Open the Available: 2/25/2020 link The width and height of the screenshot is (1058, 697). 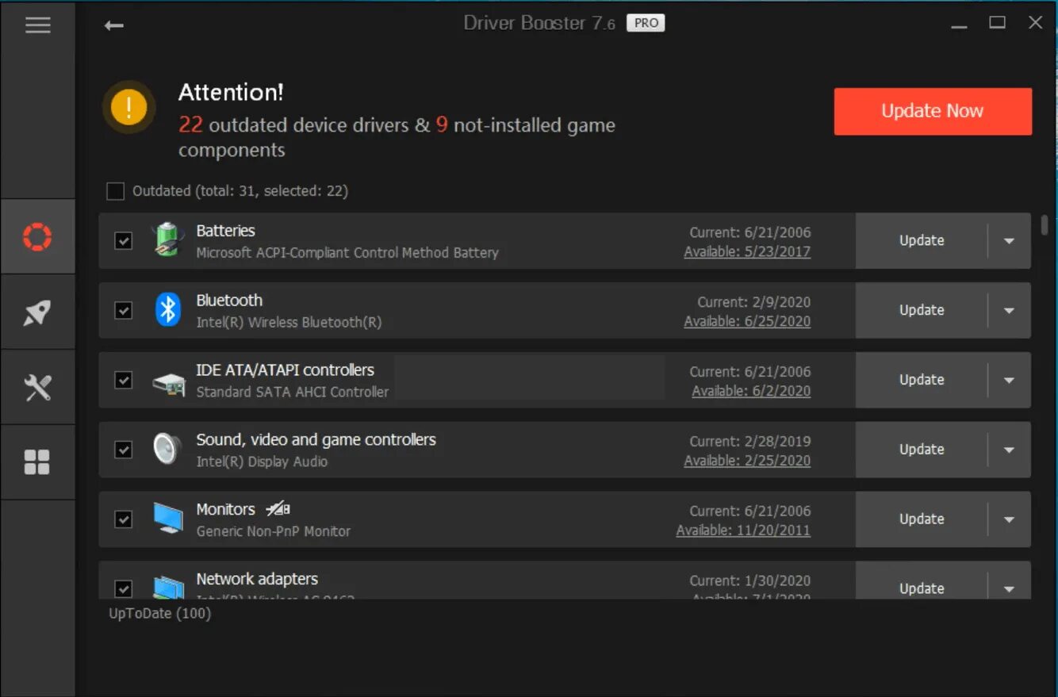coord(747,461)
